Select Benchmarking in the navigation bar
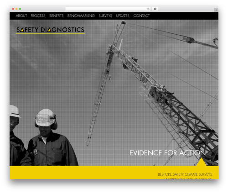Viewport: 228px width, 193px height. (x=81, y=16)
